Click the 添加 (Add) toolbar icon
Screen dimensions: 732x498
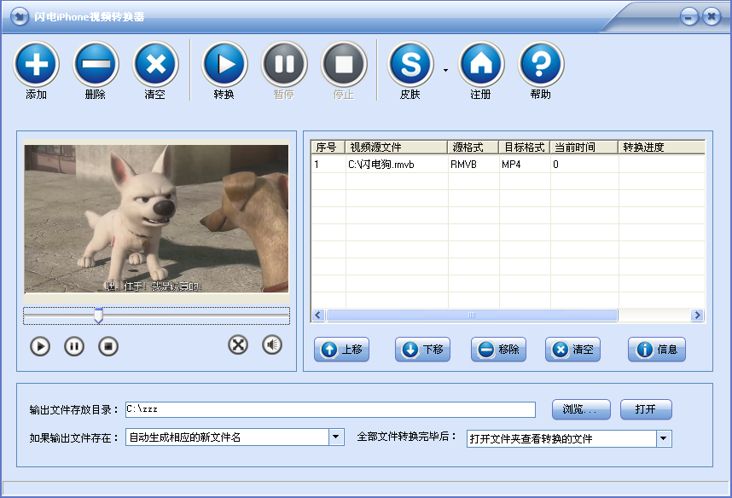37,65
